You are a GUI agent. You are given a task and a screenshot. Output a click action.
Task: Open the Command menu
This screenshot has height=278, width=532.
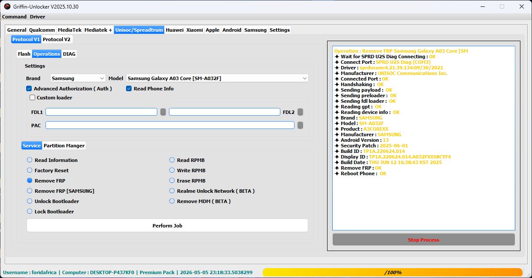[x=14, y=17]
